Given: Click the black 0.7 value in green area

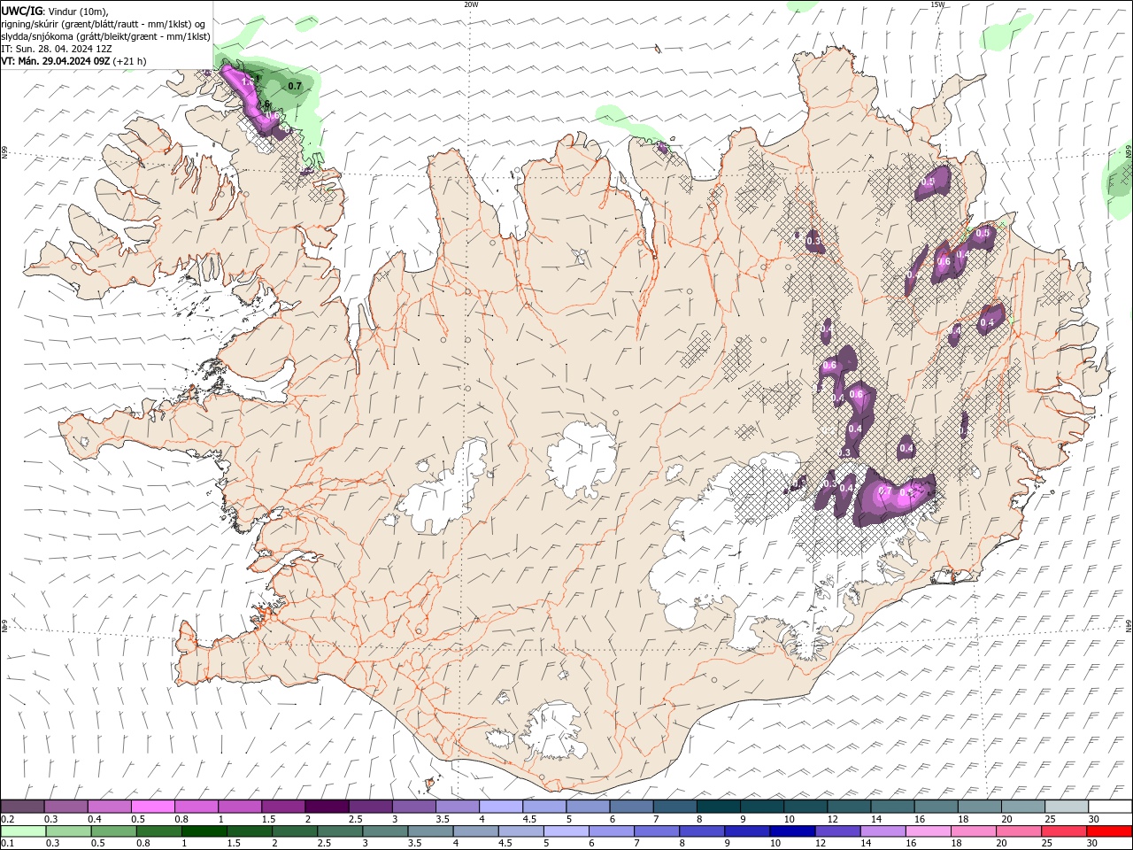Looking at the screenshot, I should point(295,86).
